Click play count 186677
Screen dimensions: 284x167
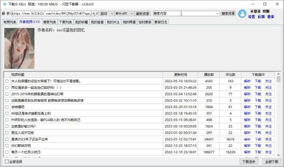tap(209, 152)
